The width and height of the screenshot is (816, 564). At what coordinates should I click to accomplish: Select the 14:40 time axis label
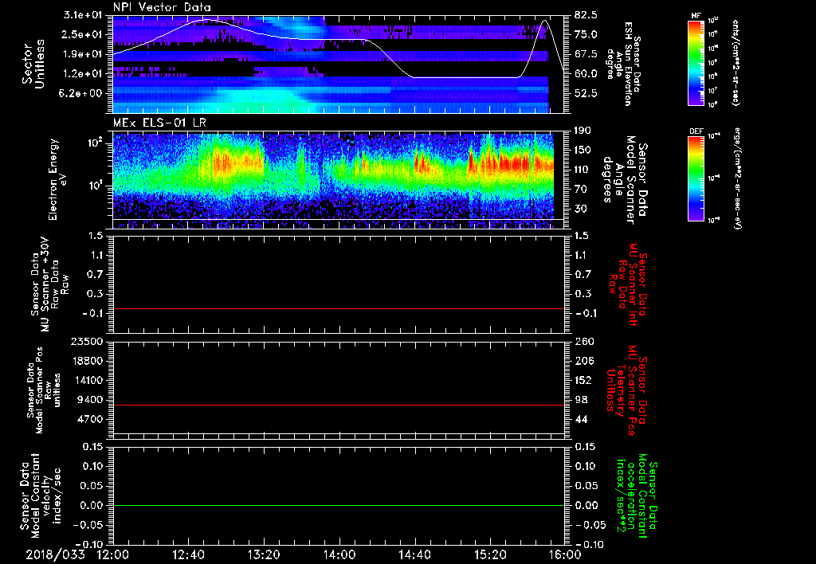[x=414, y=554]
